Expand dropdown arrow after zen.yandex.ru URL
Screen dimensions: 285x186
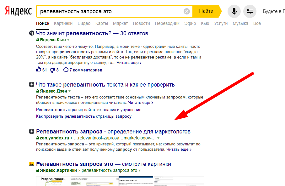click(158, 138)
